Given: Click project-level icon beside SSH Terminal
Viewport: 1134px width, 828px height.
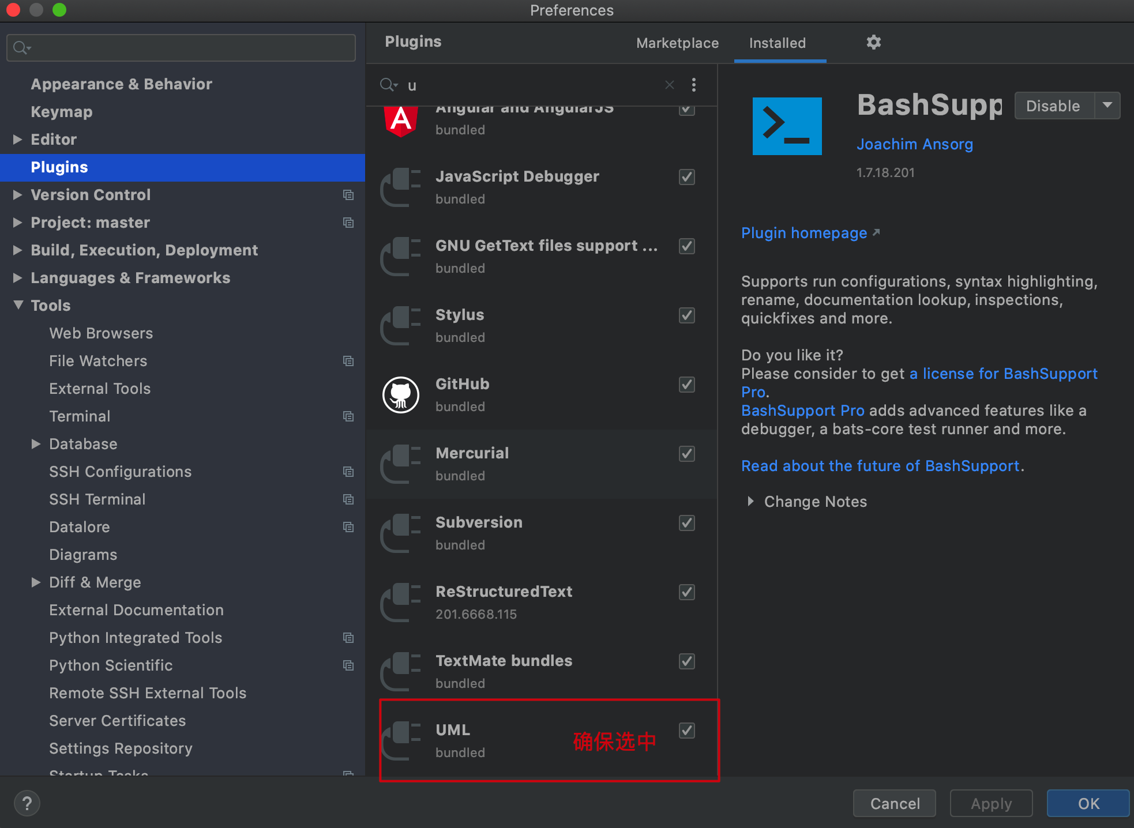Looking at the screenshot, I should click(348, 499).
